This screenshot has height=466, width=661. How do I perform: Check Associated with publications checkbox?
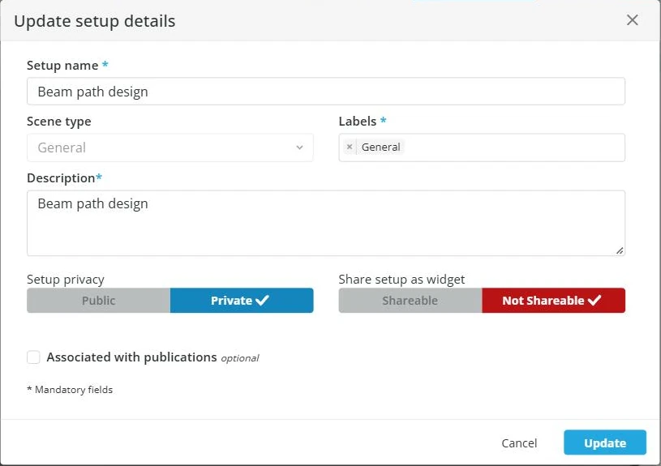[x=33, y=357]
